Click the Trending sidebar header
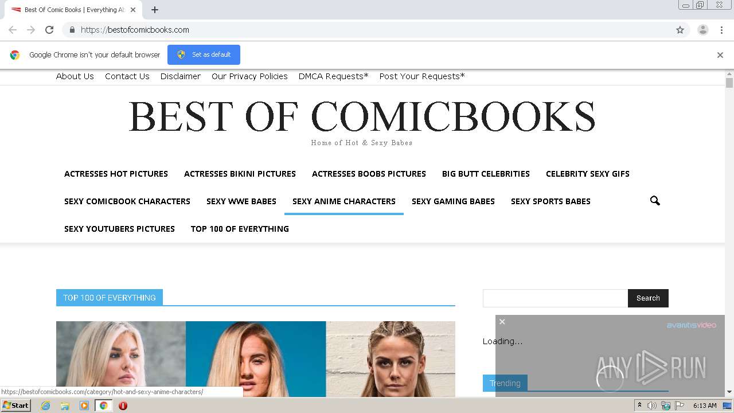Image resolution: width=734 pixels, height=413 pixels. 505,383
